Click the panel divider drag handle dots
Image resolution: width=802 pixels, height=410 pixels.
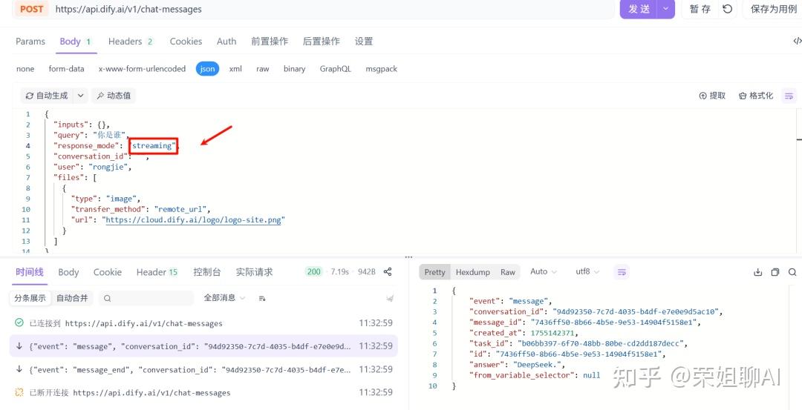click(x=408, y=257)
